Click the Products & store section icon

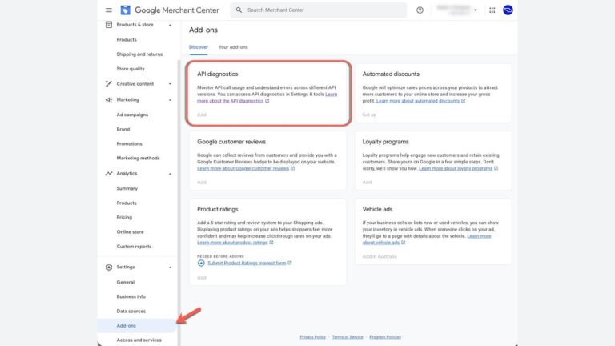(x=109, y=25)
